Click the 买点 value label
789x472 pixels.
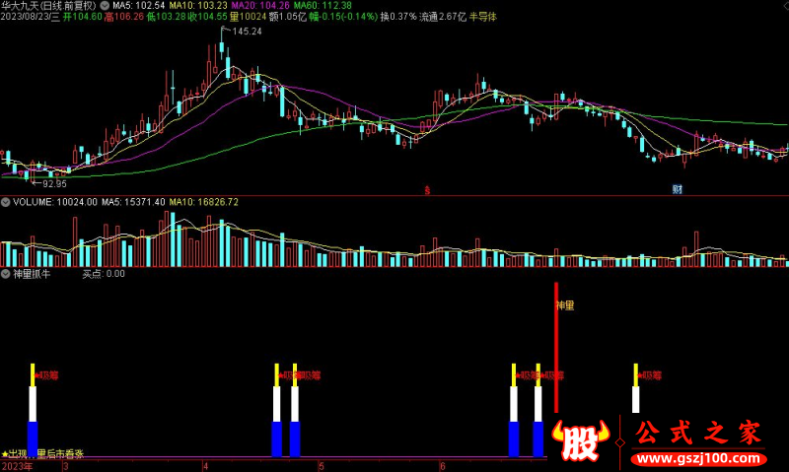[104, 274]
